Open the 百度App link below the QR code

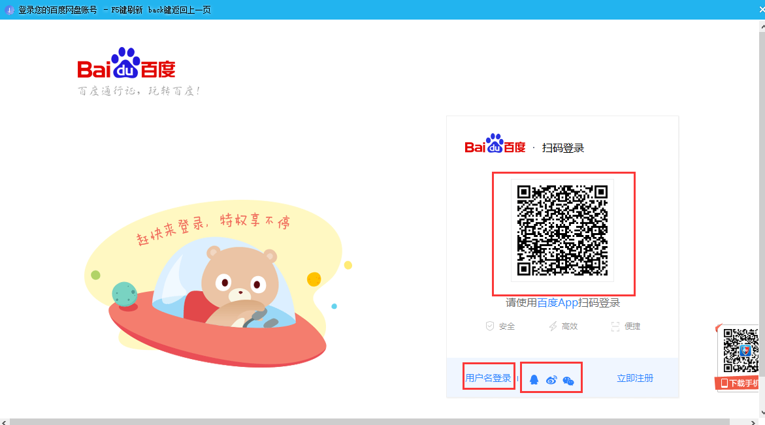557,303
